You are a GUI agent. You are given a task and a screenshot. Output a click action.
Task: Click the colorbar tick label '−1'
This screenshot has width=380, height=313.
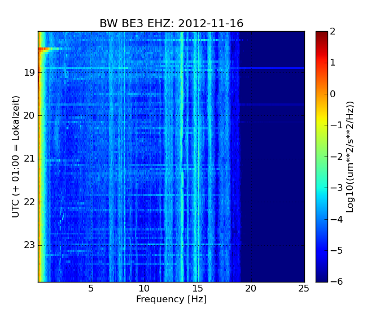(337, 125)
